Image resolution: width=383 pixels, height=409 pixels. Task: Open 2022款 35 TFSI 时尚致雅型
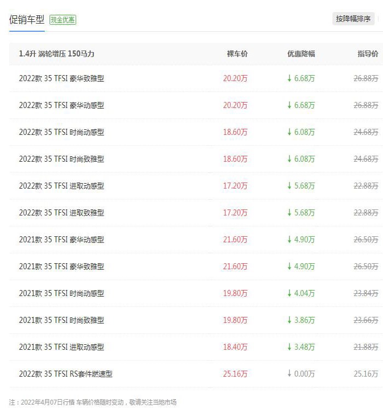point(61,159)
